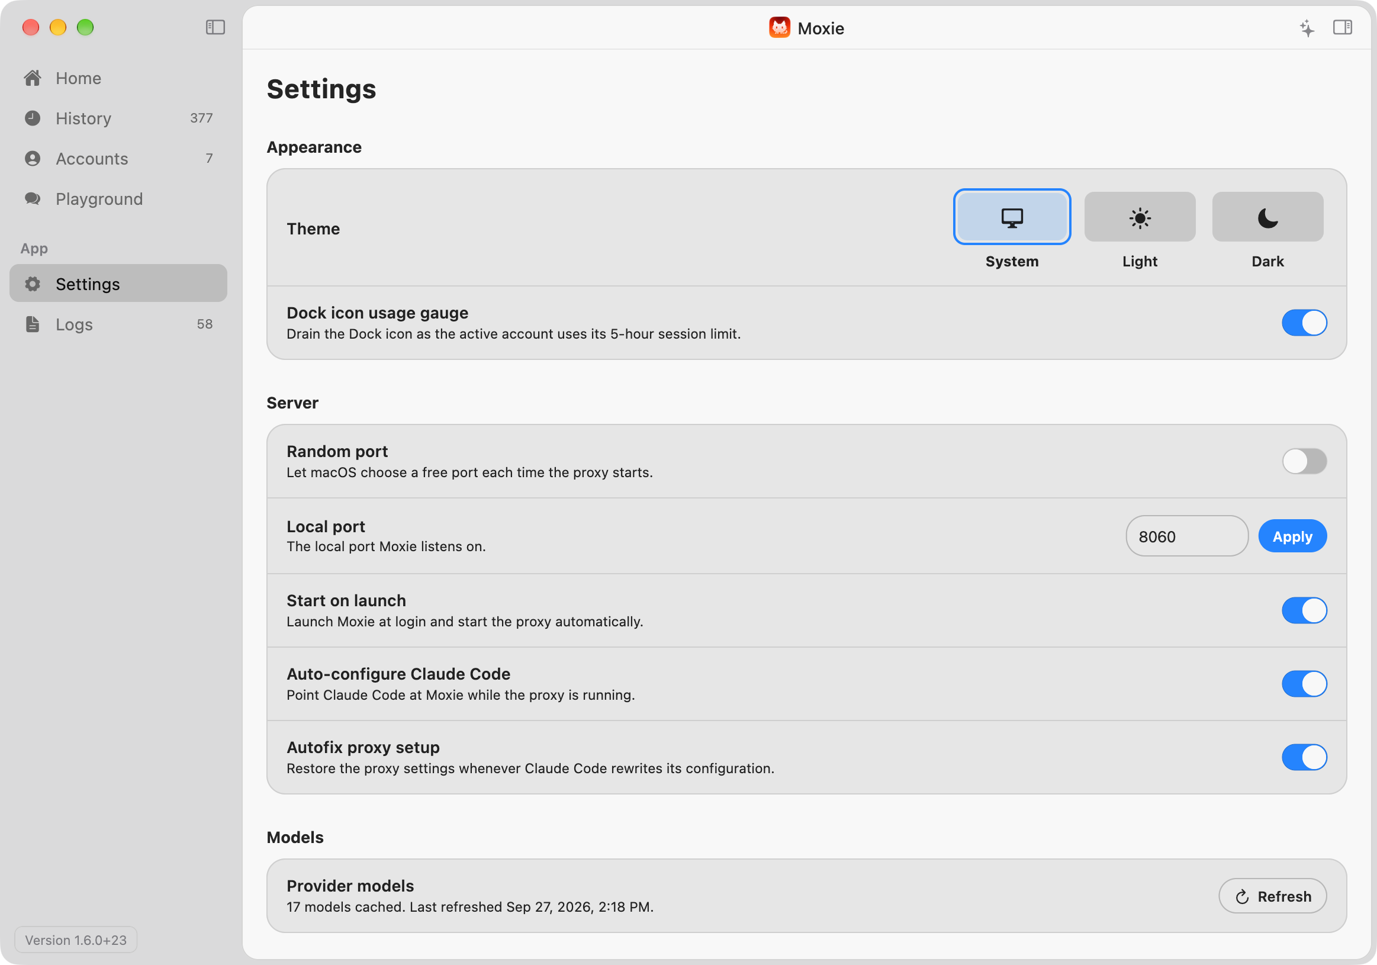Click the Settings page heading
The height and width of the screenshot is (965, 1377).
point(321,89)
